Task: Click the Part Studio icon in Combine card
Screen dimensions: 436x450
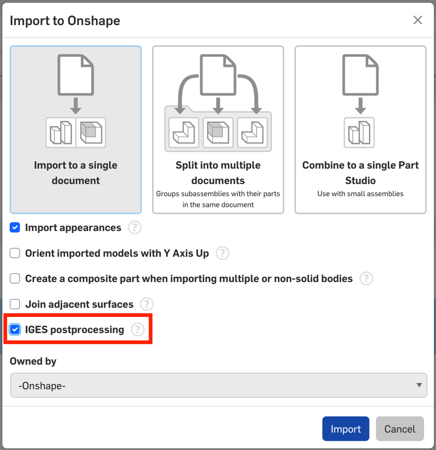Action: (x=359, y=133)
